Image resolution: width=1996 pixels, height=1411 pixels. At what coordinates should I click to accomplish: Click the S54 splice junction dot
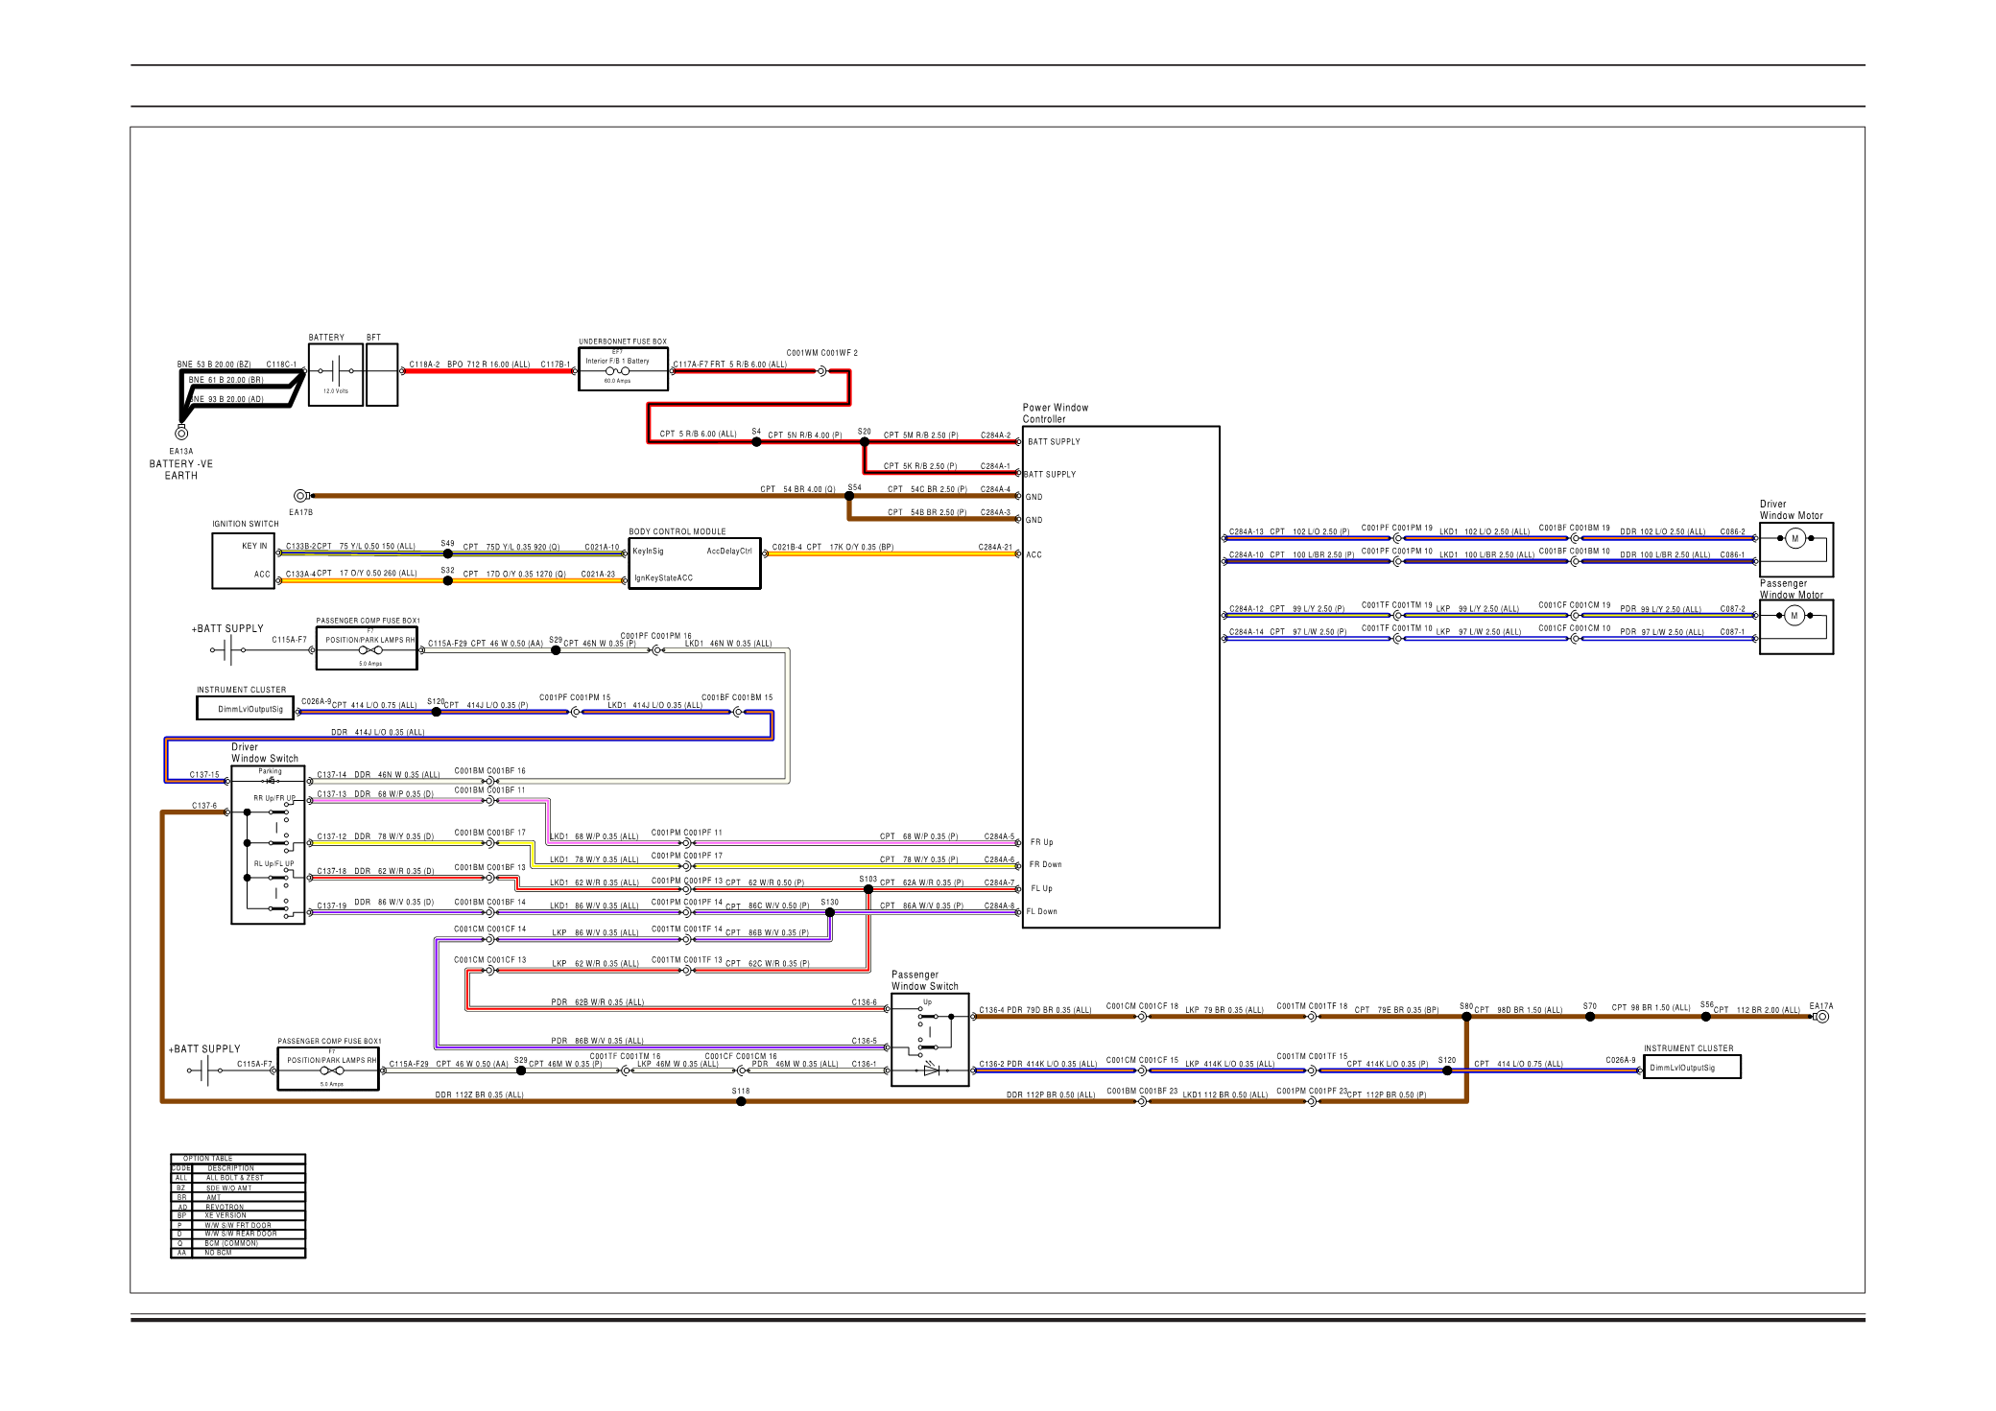849,496
